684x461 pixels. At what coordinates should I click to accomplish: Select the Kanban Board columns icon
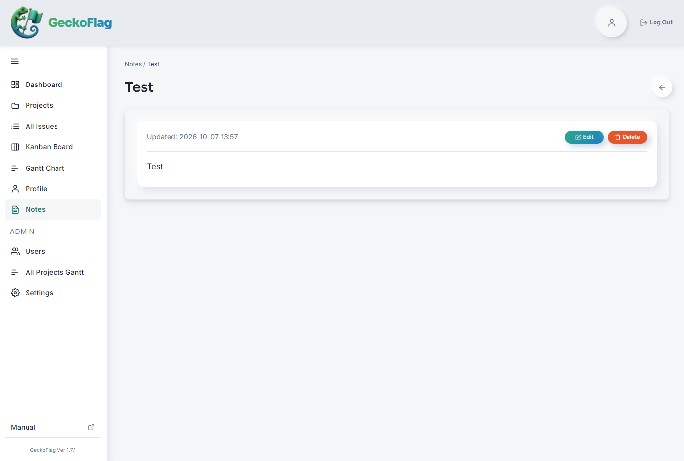(x=15, y=147)
